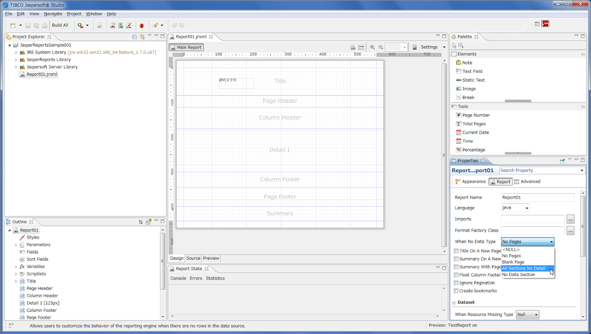Image resolution: width=591 pixels, height=334 pixels.
Task: Pick the Break element in Palette
Action: coord(465,98)
